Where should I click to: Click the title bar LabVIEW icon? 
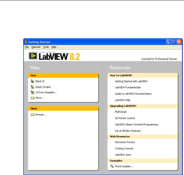(x=26, y=42)
